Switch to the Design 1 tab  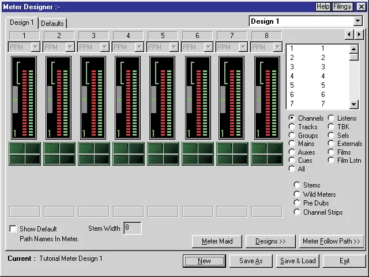tap(22, 23)
